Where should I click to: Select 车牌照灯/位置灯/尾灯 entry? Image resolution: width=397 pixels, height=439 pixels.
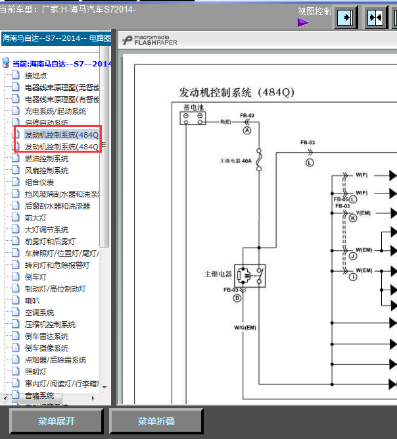pyautogui.click(x=62, y=253)
